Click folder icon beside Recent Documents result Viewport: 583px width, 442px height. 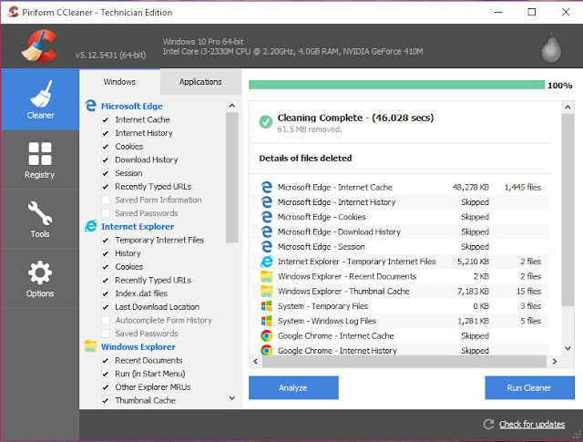click(266, 276)
